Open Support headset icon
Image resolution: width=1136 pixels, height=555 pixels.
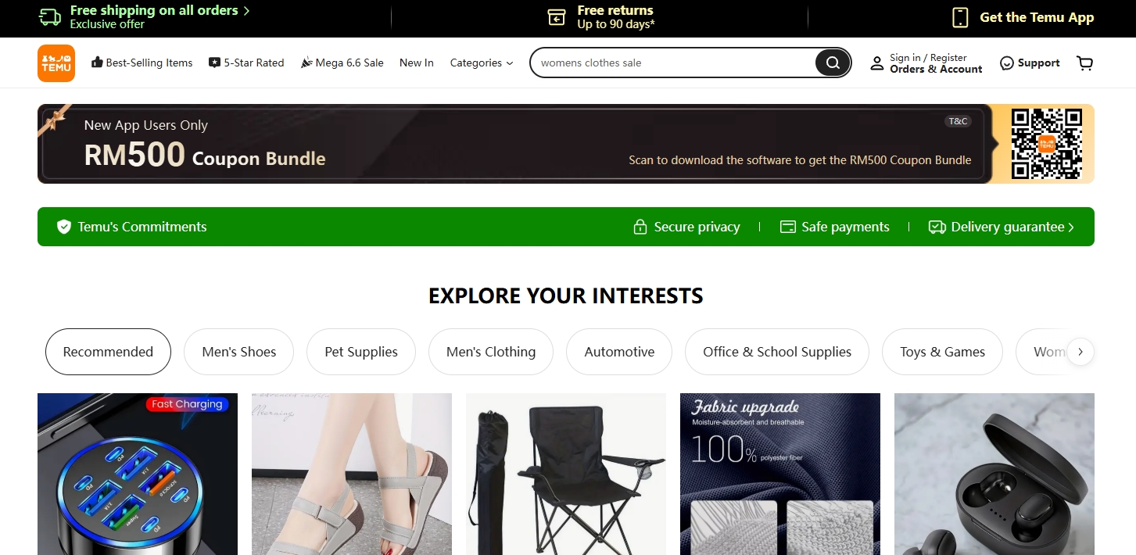pyautogui.click(x=1007, y=63)
